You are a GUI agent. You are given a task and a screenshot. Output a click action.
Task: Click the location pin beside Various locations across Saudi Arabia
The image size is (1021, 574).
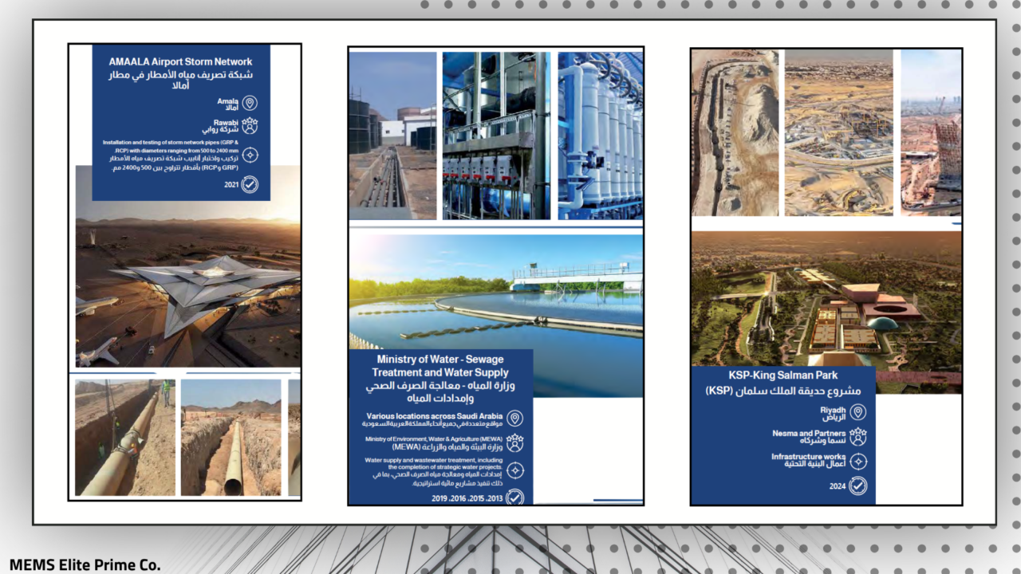coord(515,419)
